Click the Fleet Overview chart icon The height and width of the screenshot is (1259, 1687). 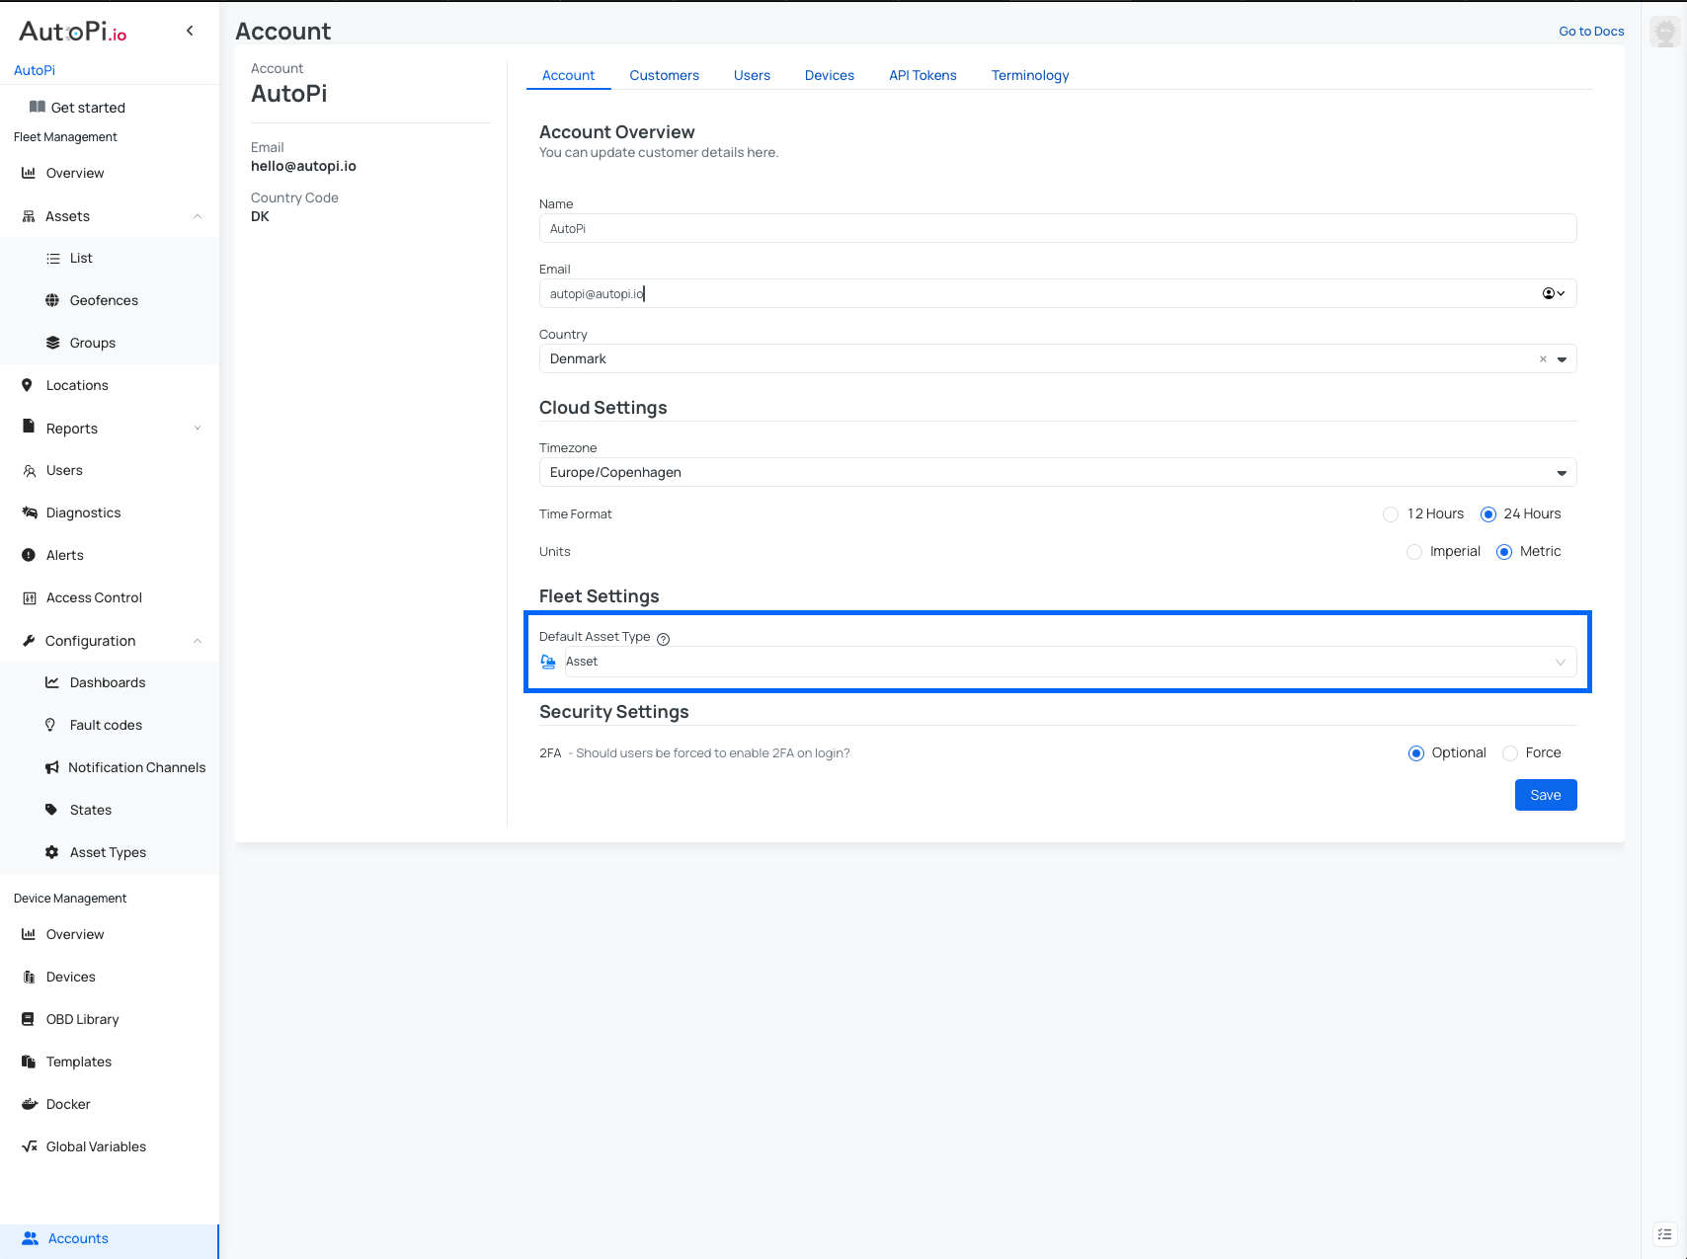point(29,173)
